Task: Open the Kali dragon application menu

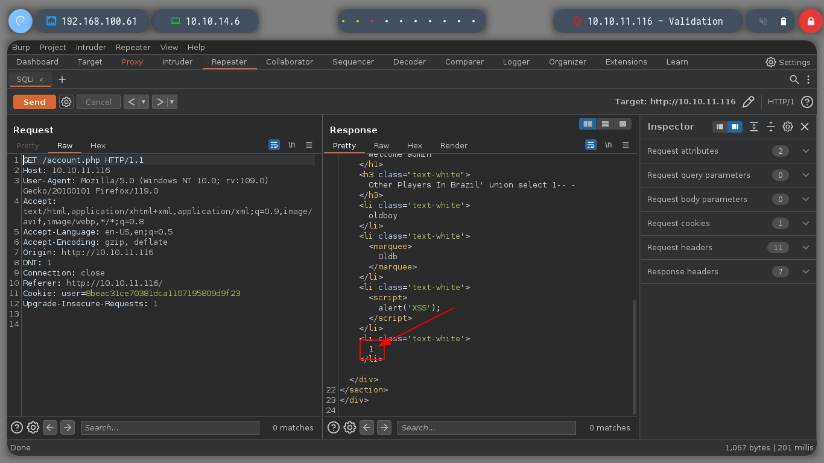Action: click(20, 21)
